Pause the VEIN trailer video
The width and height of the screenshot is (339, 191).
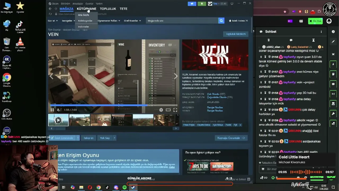click(x=52, y=110)
